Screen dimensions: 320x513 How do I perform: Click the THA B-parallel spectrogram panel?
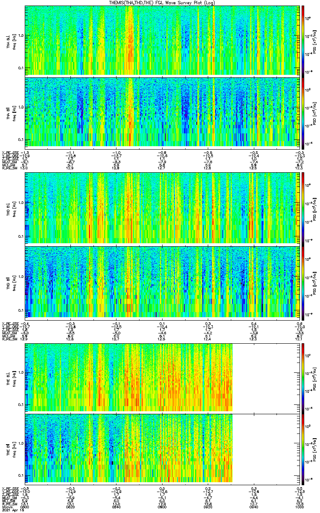click(x=161, y=112)
